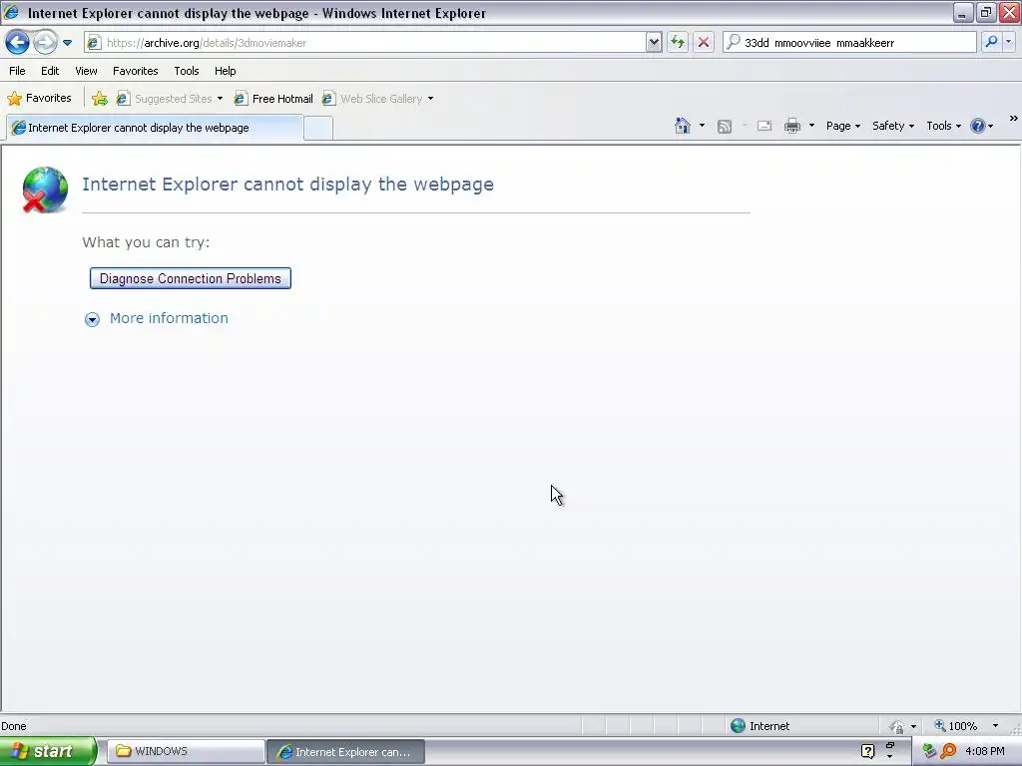Stop loading with the red X icon
This screenshot has height=766, width=1022.
click(x=704, y=43)
